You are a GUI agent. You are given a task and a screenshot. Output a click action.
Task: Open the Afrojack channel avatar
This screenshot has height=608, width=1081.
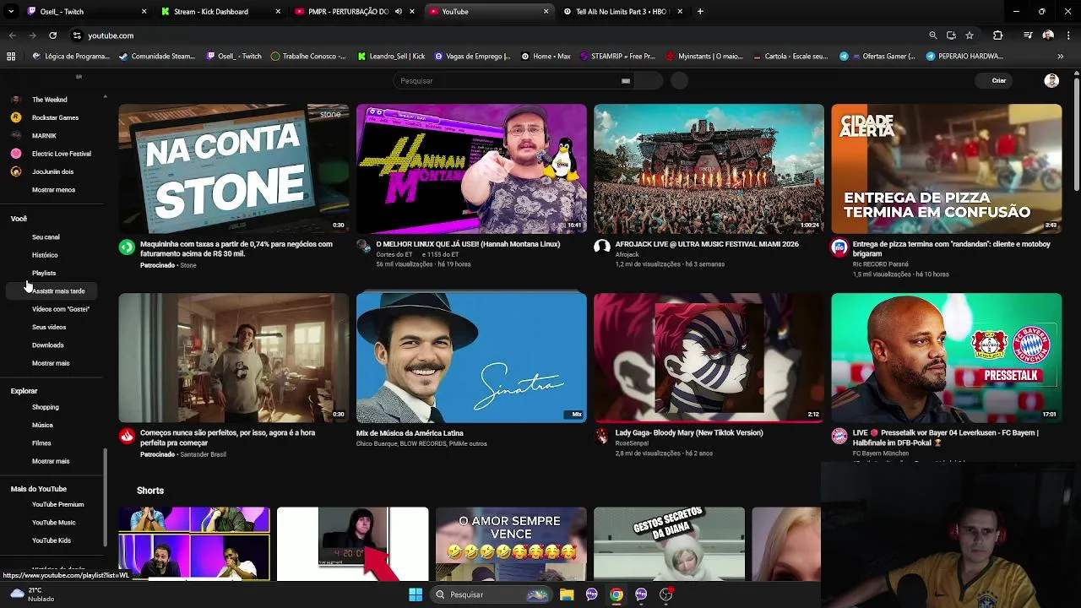coord(601,247)
